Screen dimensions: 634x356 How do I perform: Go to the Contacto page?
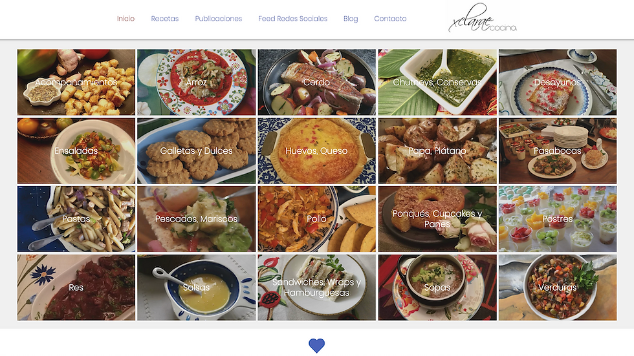390,19
